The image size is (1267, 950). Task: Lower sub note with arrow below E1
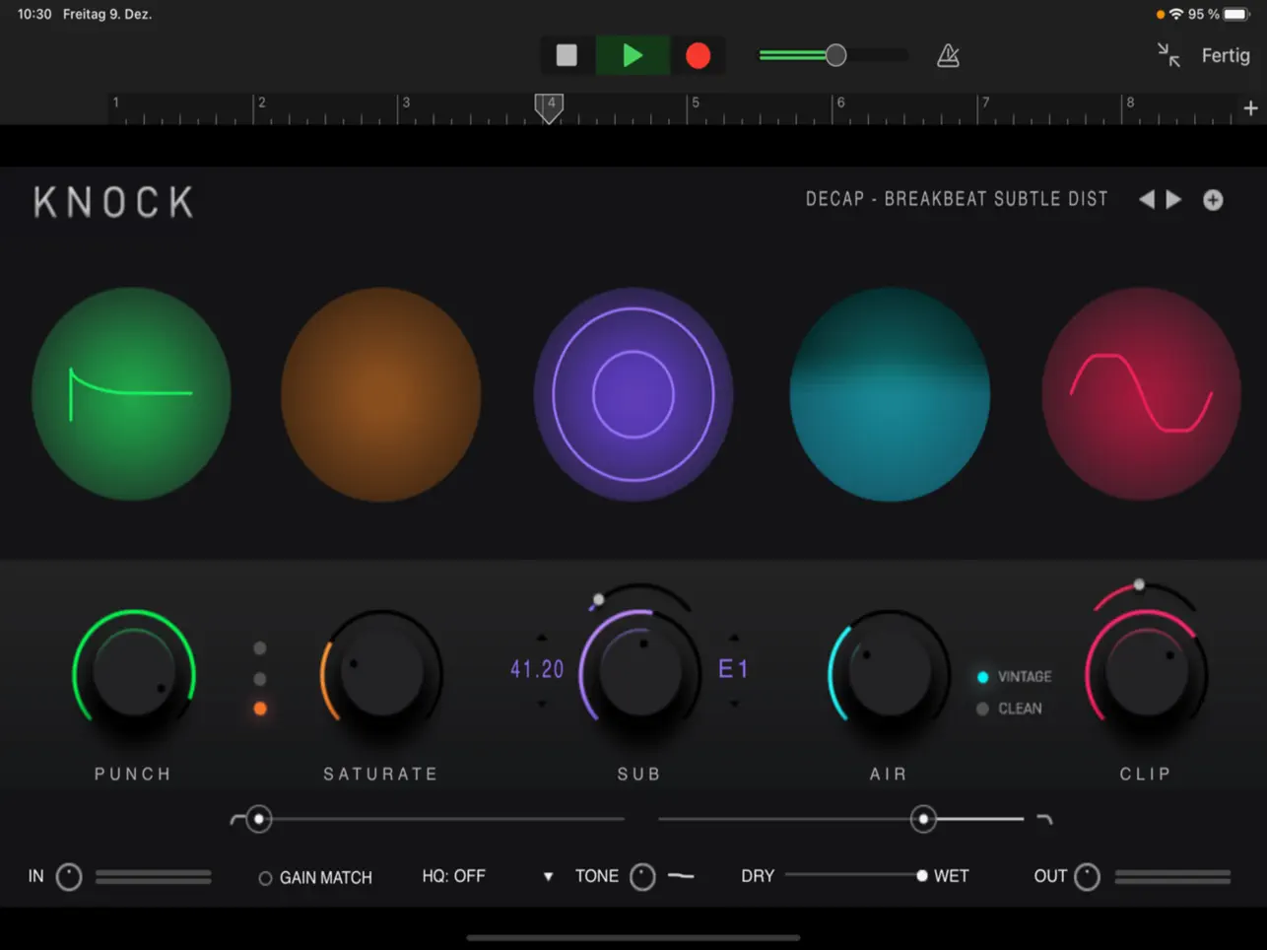[734, 704]
